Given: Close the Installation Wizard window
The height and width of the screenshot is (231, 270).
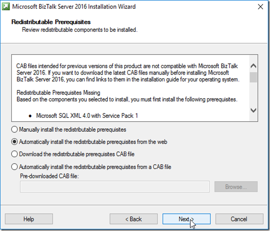Looking at the screenshot, I should 260,7.
